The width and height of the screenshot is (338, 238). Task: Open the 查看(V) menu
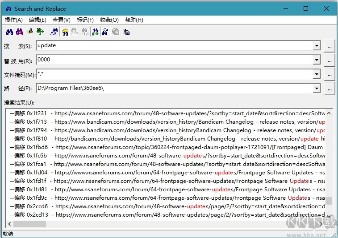(62, 20)
